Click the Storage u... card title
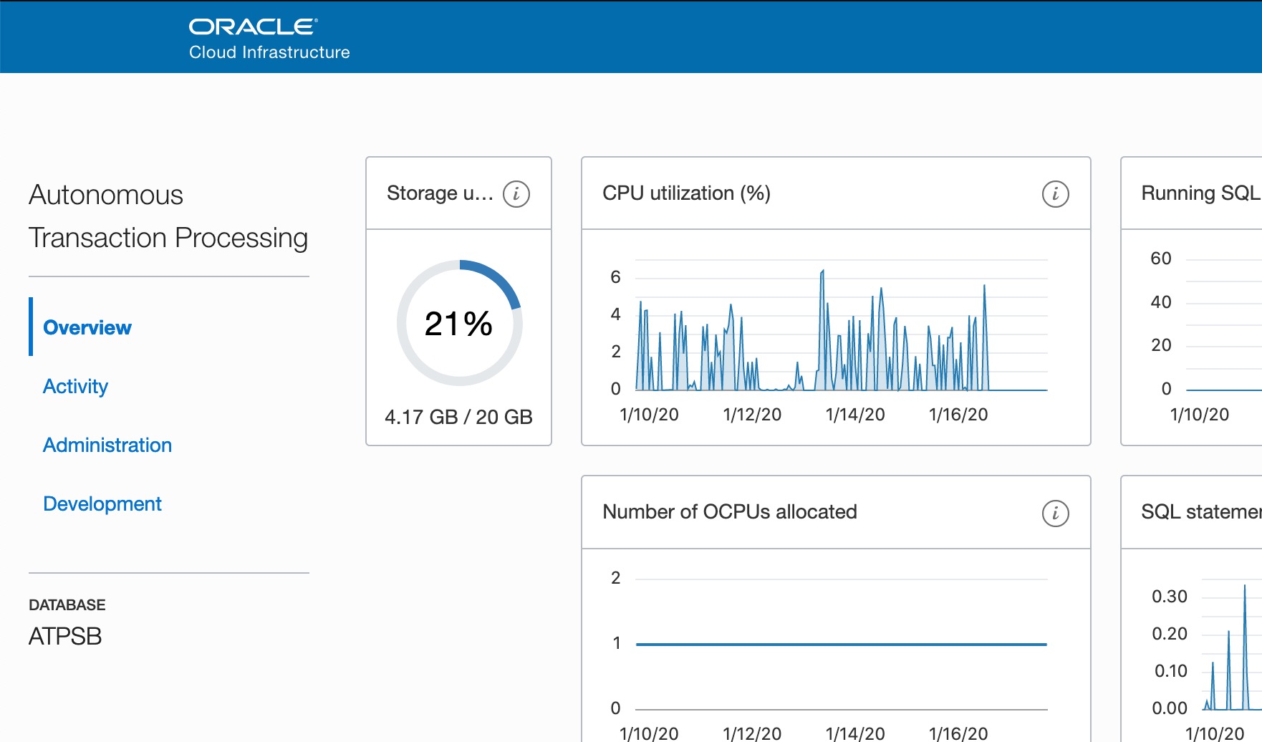This screenshot has width=1262, height=742. point(440,193)
